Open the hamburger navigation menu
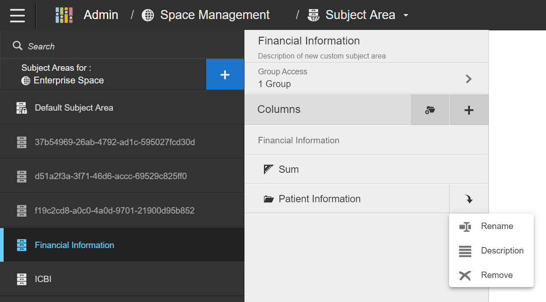 17,15
